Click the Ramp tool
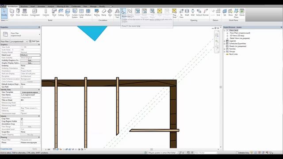The height and width of the screenshot is (159, 283). [103, 13]
